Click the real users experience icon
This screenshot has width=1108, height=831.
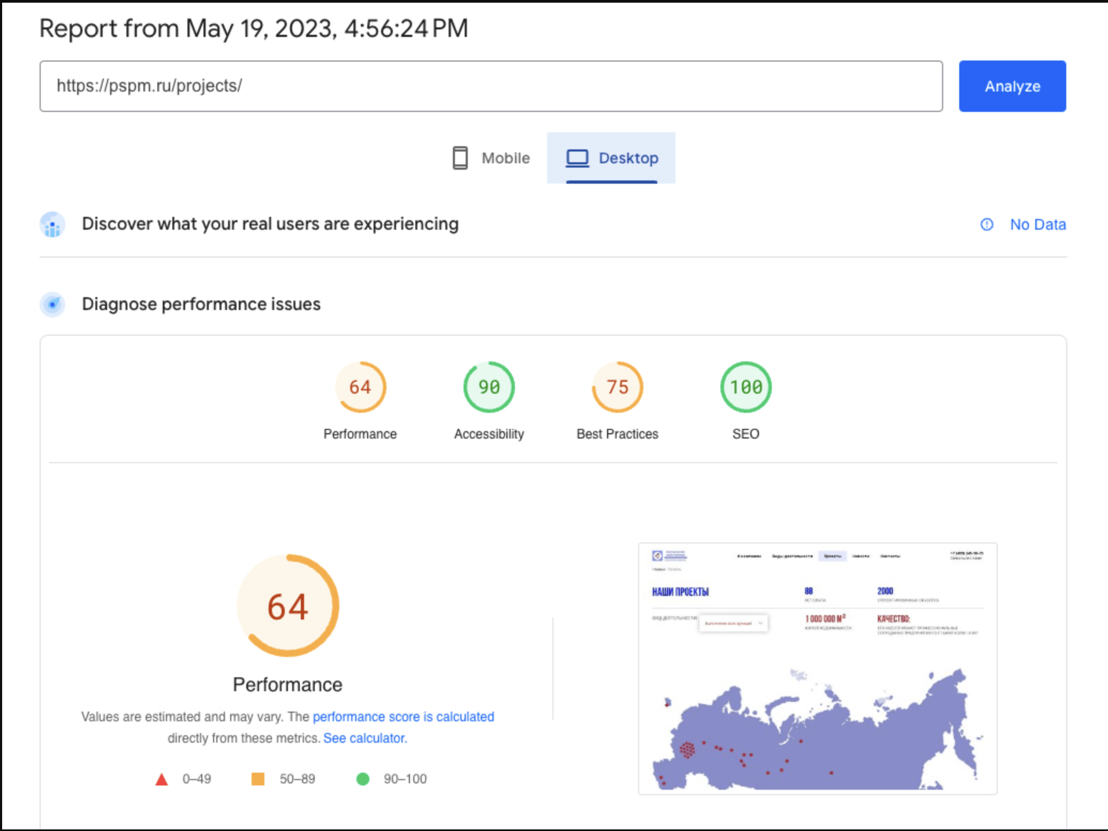pyautogui.click(x=52, y=224)
